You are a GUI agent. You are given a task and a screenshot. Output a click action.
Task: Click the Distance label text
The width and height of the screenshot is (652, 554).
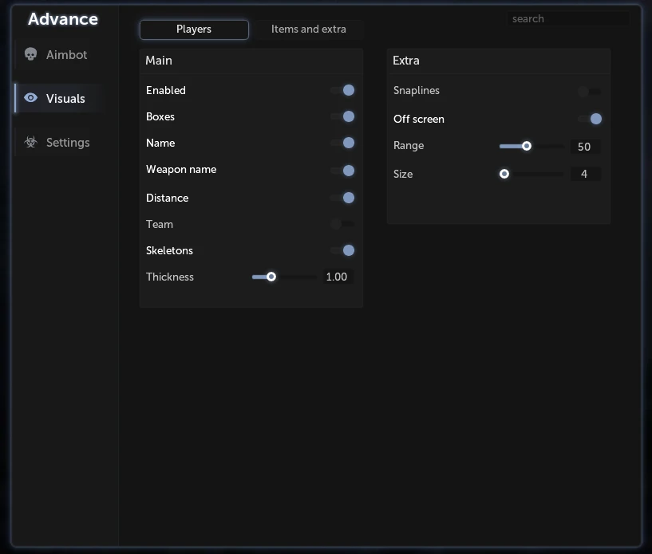coord(167,198)
